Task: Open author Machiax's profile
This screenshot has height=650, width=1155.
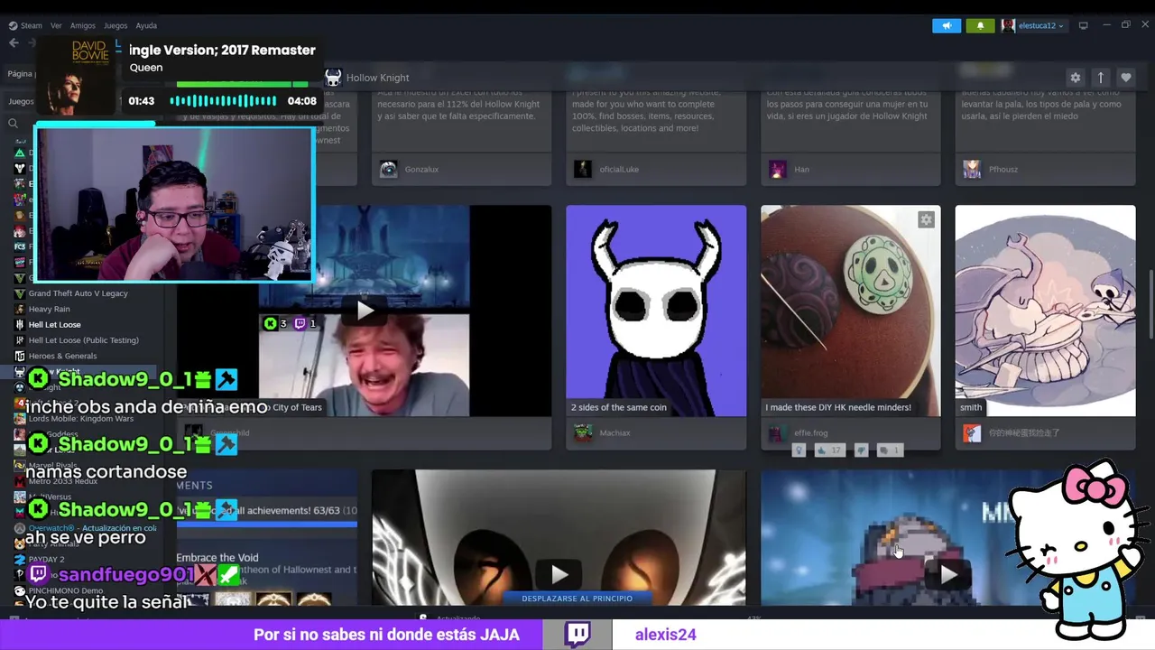Action: click(x=614, y=433)
